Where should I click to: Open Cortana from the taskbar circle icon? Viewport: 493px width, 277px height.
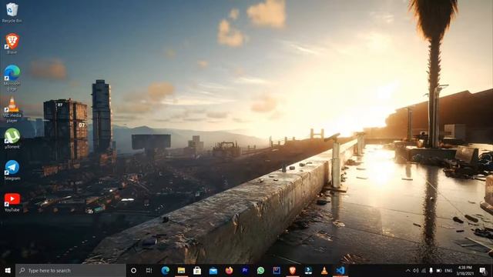133,270
